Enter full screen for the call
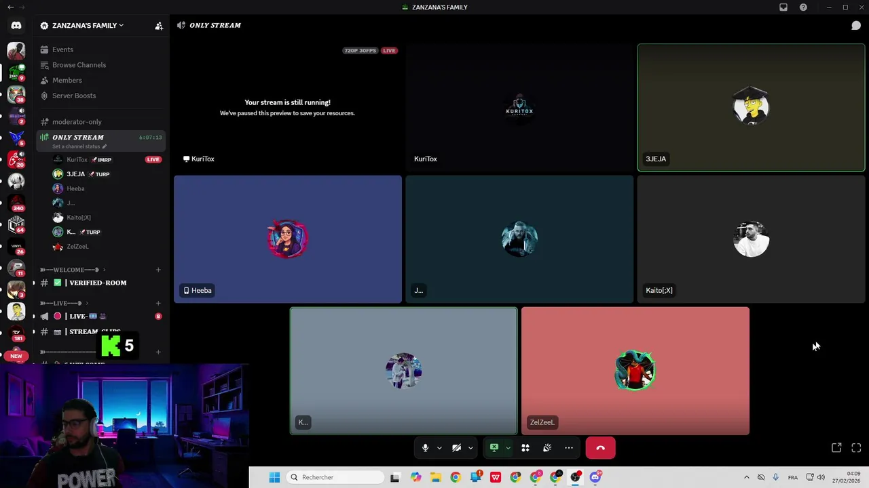The width and height of the screenshot is (869, 488). point(856,448)
